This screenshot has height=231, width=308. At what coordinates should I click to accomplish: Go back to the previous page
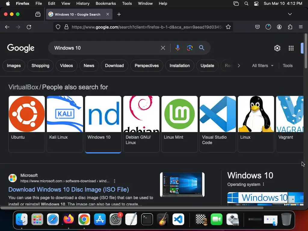(7, 27)
